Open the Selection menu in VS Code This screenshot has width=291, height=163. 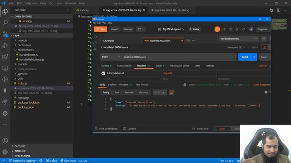[31, 3]
